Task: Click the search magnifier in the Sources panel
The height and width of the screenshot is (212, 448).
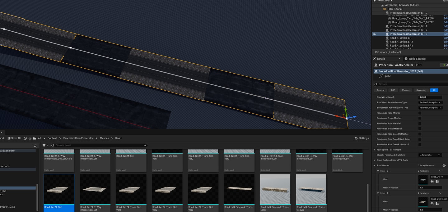Action: point(35,146)
